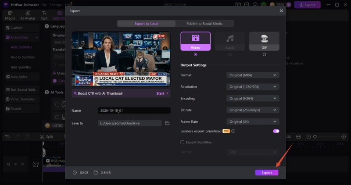The image size is (351, 185).
Task: Click the duration clock icon in Export footer
Action: point(75,172)
